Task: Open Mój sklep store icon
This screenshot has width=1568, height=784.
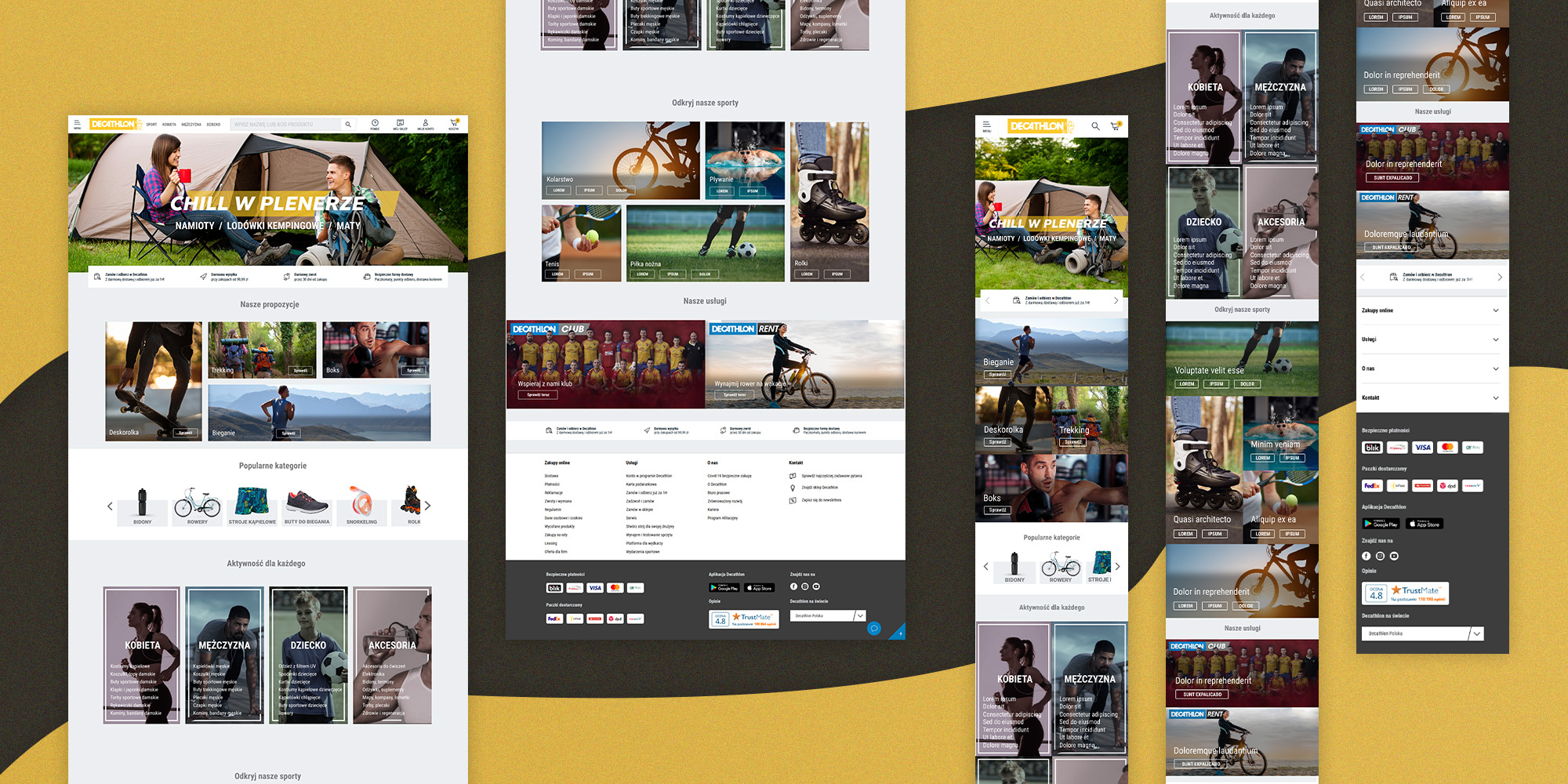Action: 400,124
